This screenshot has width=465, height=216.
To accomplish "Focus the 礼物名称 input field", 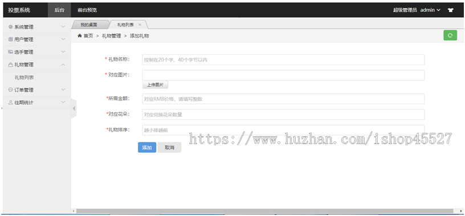I will [283, 59].
